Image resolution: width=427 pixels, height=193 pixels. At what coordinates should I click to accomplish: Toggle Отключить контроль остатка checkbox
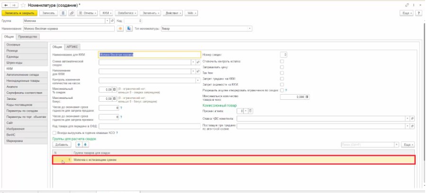point(282,61)
